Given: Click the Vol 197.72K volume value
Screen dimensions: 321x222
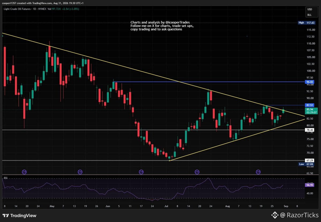Looking at the screenshot, I should click(54, 9).
